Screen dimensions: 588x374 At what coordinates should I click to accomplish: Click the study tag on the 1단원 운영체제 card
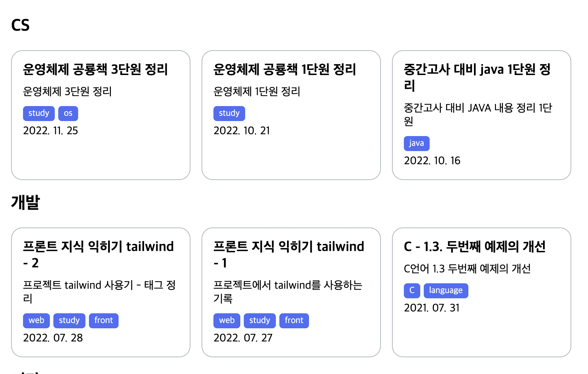(229, 113)
